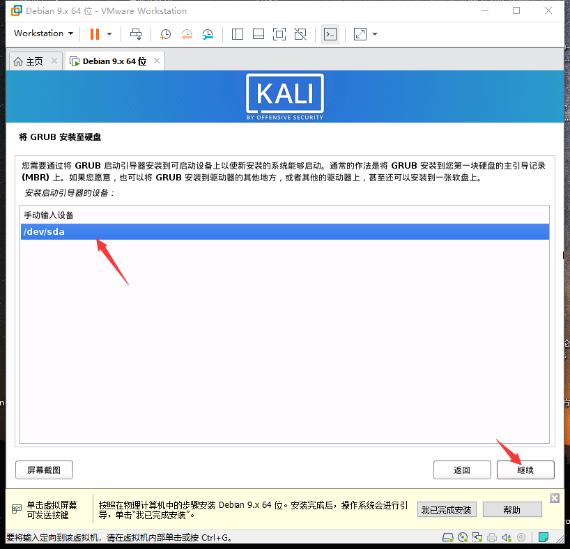This screenshot has height=549, width=570.
Task: Click the printer status icon
Action: tap(492, 537)
